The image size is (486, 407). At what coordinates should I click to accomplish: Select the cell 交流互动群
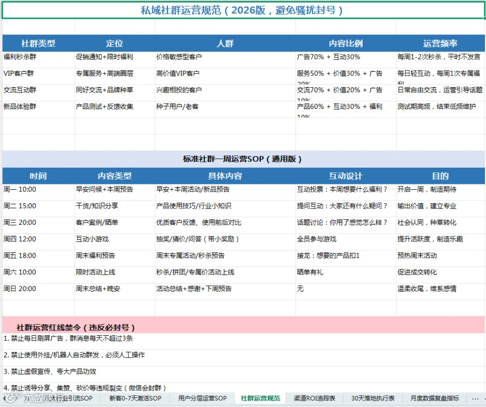point(38,93)
